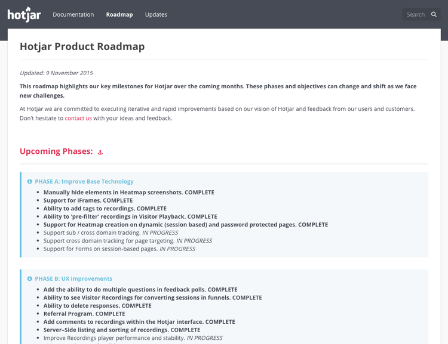
Task: Follow the 'contact us' link
Action: 78,118
